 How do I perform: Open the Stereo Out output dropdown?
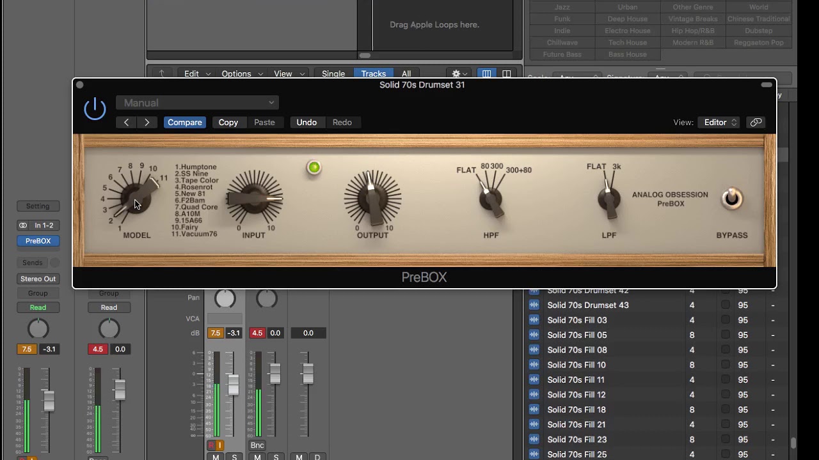[x=38, y=279]
